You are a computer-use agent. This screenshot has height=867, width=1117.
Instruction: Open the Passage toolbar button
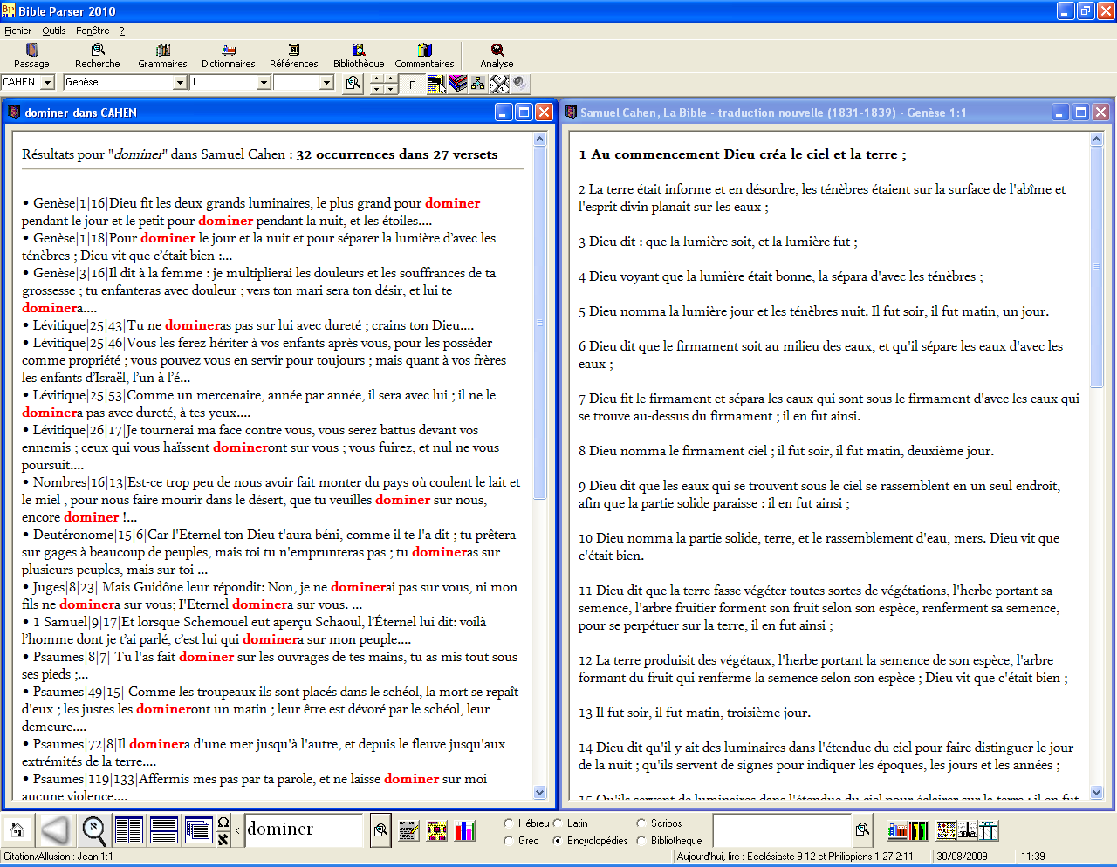(x=31, y=56)
